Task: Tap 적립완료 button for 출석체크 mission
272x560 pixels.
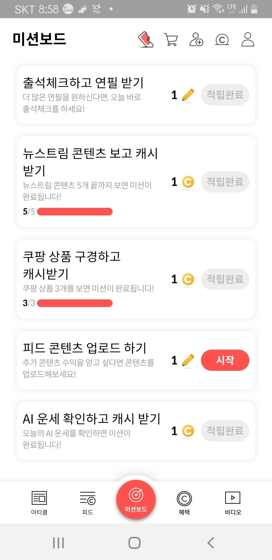Action: [225, 95]
